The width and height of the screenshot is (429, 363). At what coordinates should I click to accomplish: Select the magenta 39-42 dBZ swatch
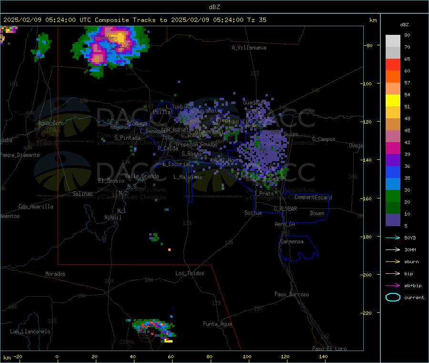(x=393, y=148)
